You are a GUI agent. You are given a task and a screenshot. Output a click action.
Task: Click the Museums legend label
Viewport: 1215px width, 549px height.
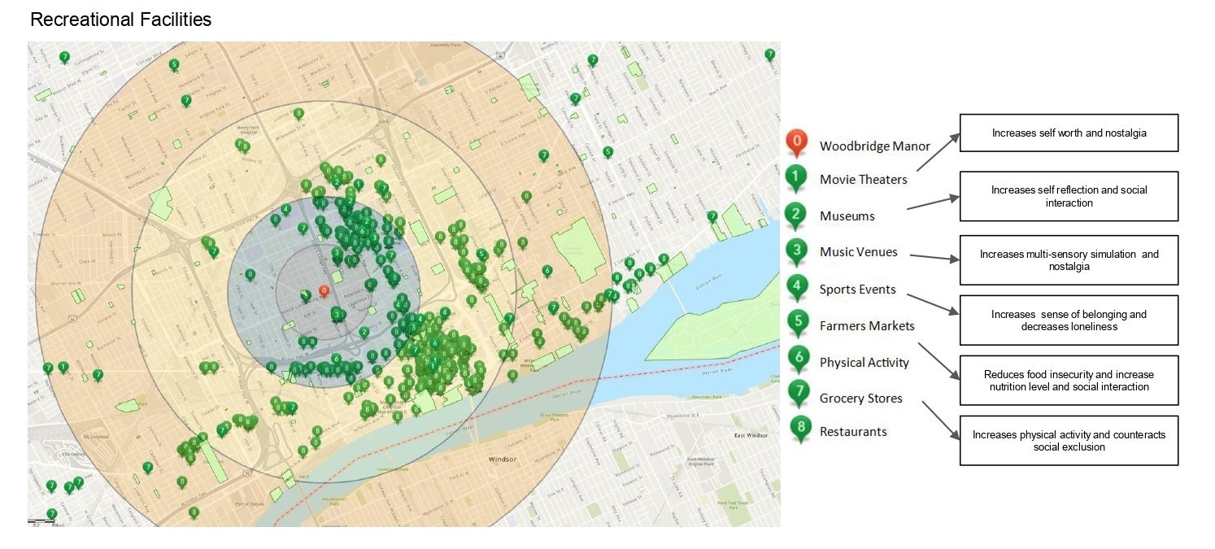pos(847,216)
